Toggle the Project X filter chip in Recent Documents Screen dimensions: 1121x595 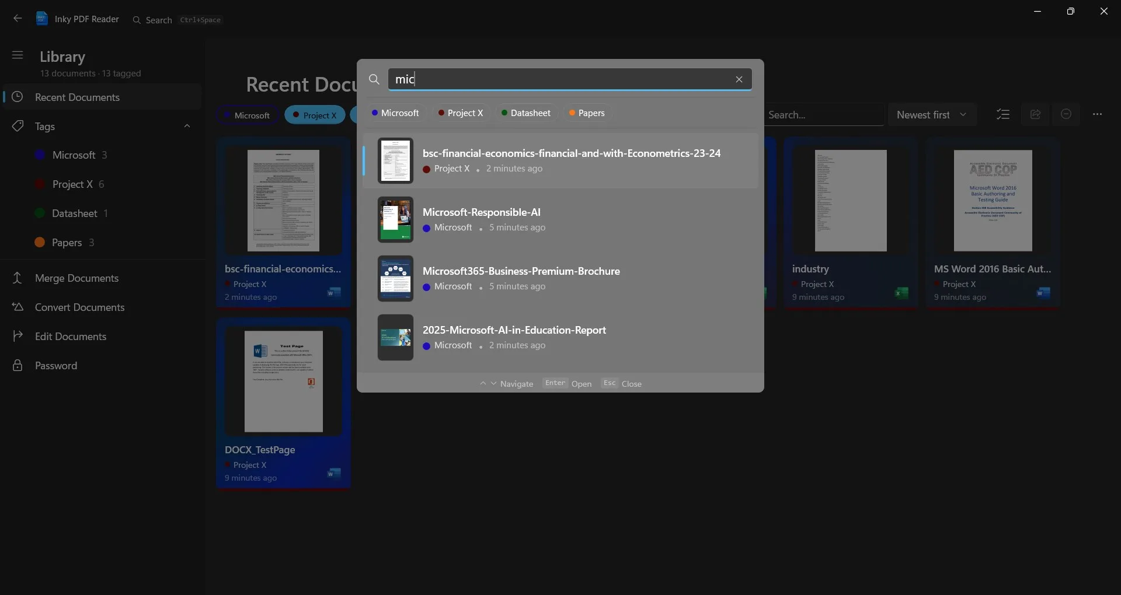(x=315, y=116)
